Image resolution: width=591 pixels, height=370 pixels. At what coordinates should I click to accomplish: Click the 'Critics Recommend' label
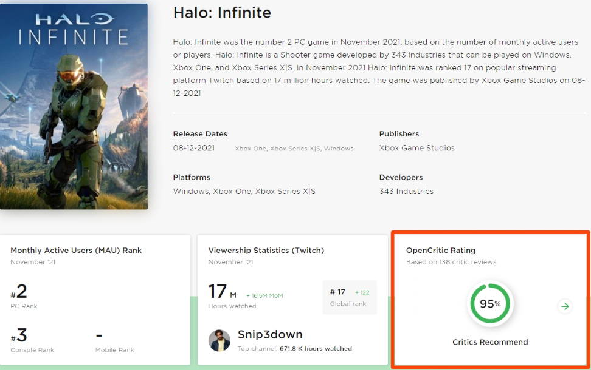click(x=490, y=342)
